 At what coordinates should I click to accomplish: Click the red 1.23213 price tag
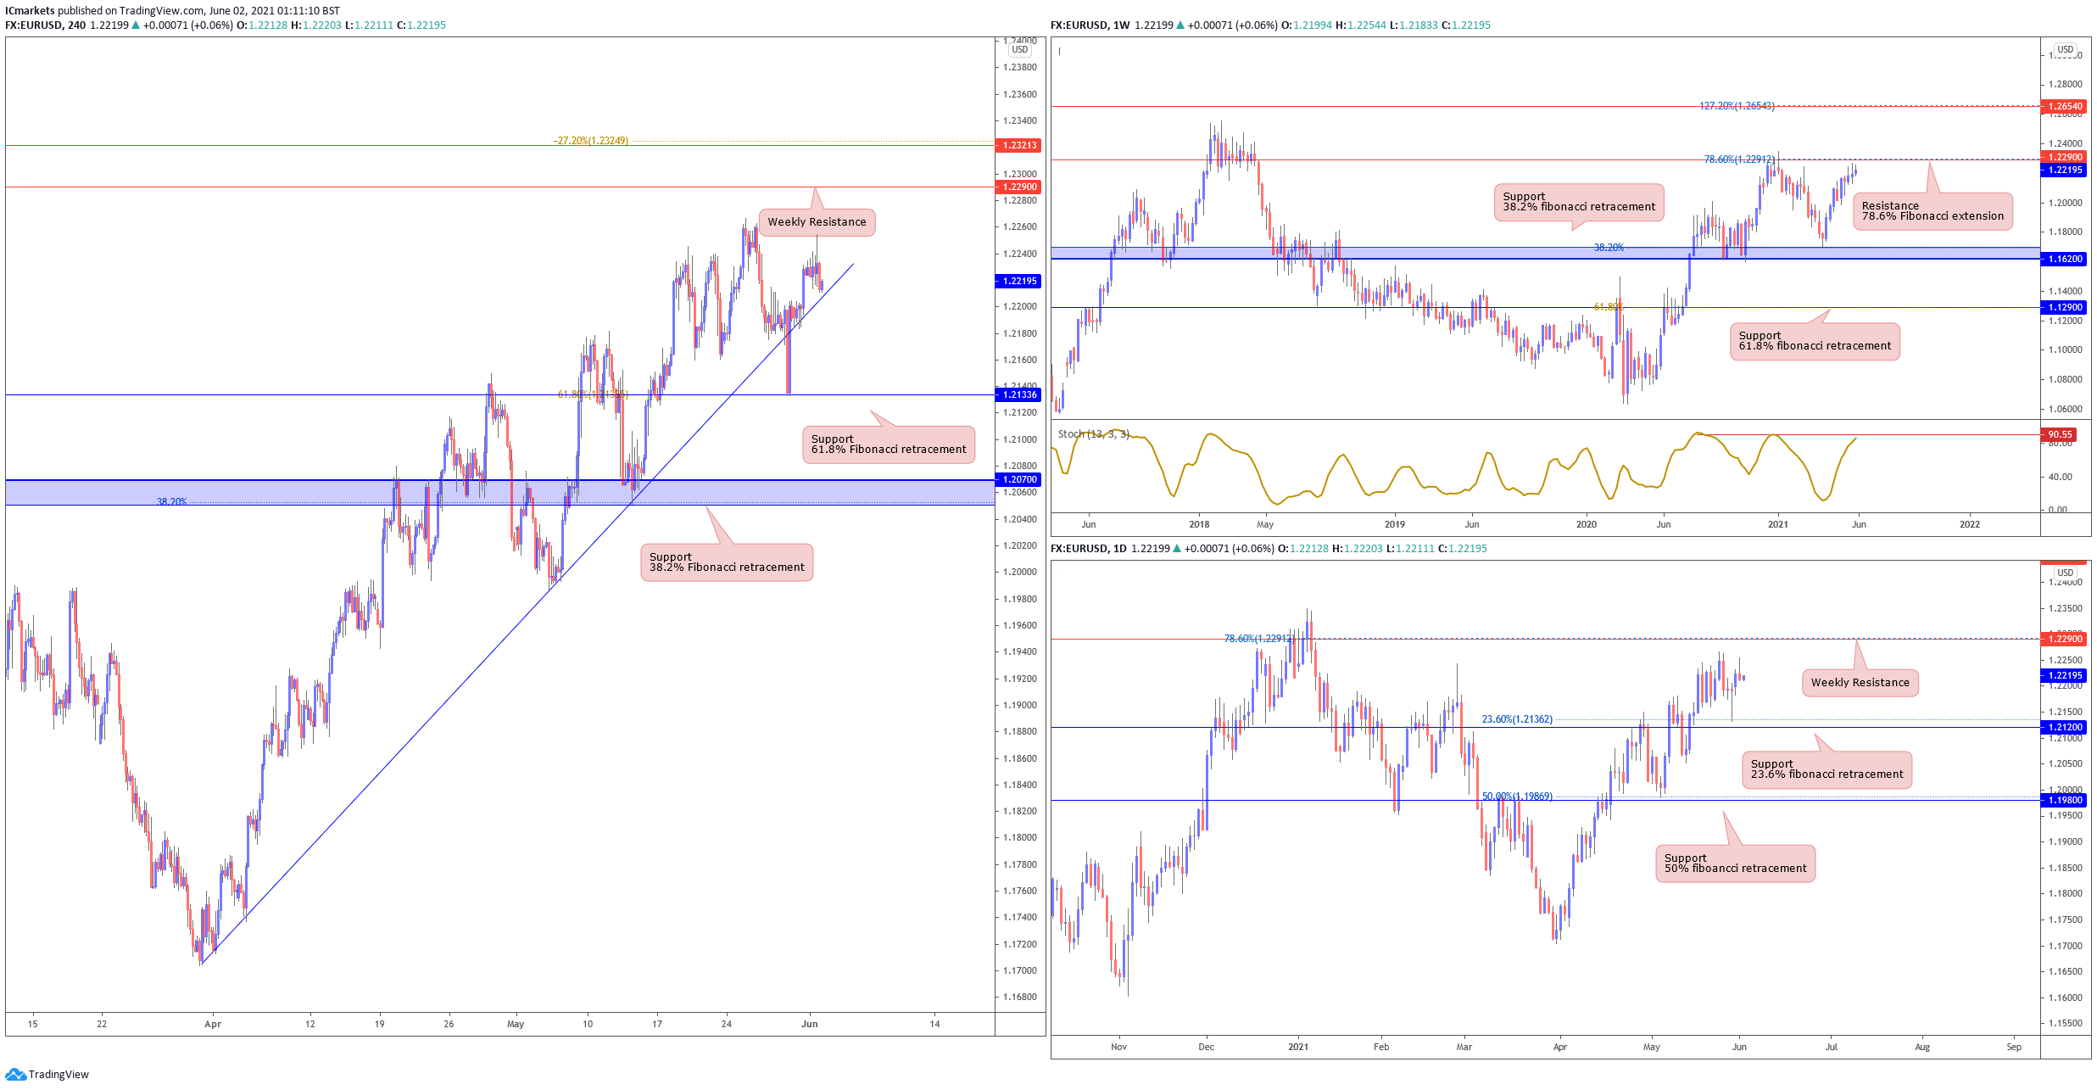click(x=1018, y=146)
